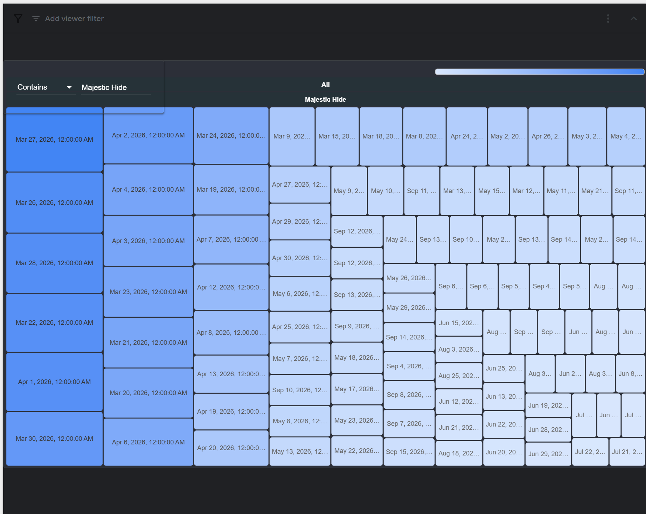Open the three-dot more options menu

pos(608,19)
